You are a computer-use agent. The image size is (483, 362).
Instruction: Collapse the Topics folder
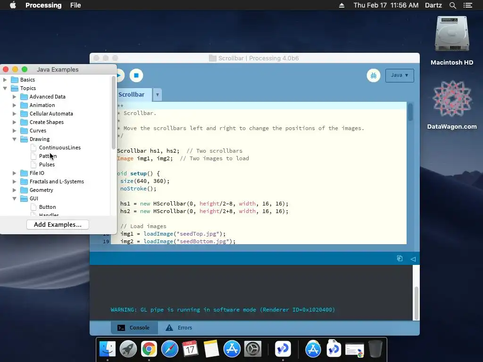pos(5,88)
